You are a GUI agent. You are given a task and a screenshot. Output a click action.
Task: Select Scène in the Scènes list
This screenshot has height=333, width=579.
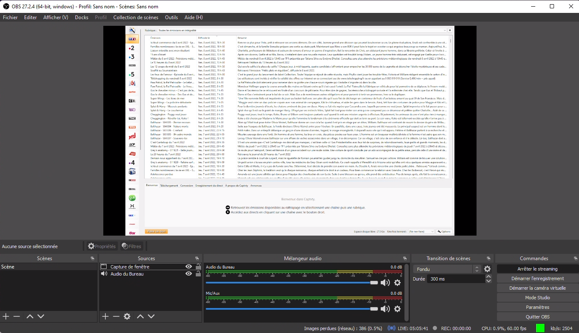point(49,267)
